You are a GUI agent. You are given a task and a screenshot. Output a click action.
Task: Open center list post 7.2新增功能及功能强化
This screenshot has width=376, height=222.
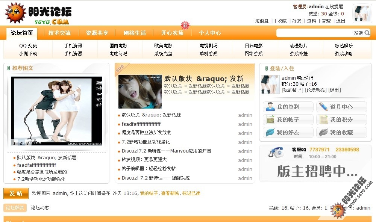[146, 142]
